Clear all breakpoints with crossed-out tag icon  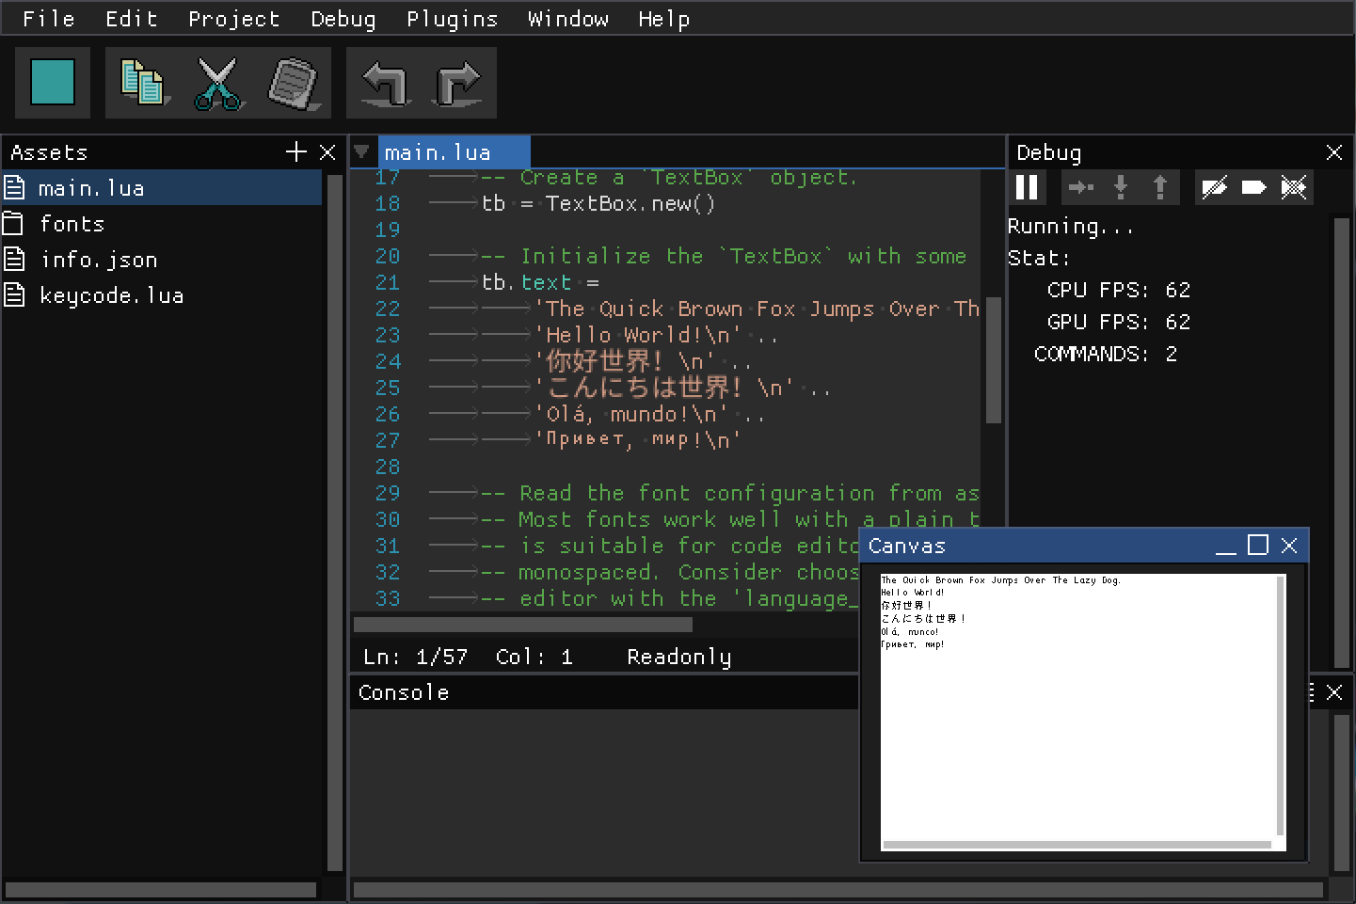coord(1294,188)
